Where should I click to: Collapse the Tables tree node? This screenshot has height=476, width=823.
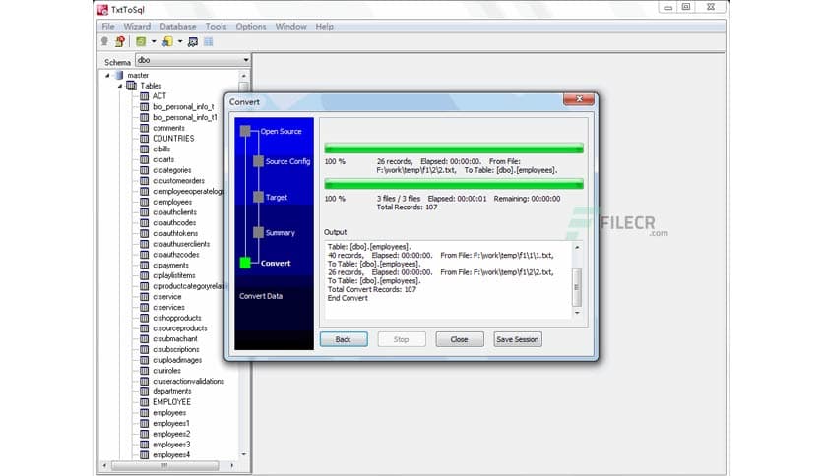point(120,86)
